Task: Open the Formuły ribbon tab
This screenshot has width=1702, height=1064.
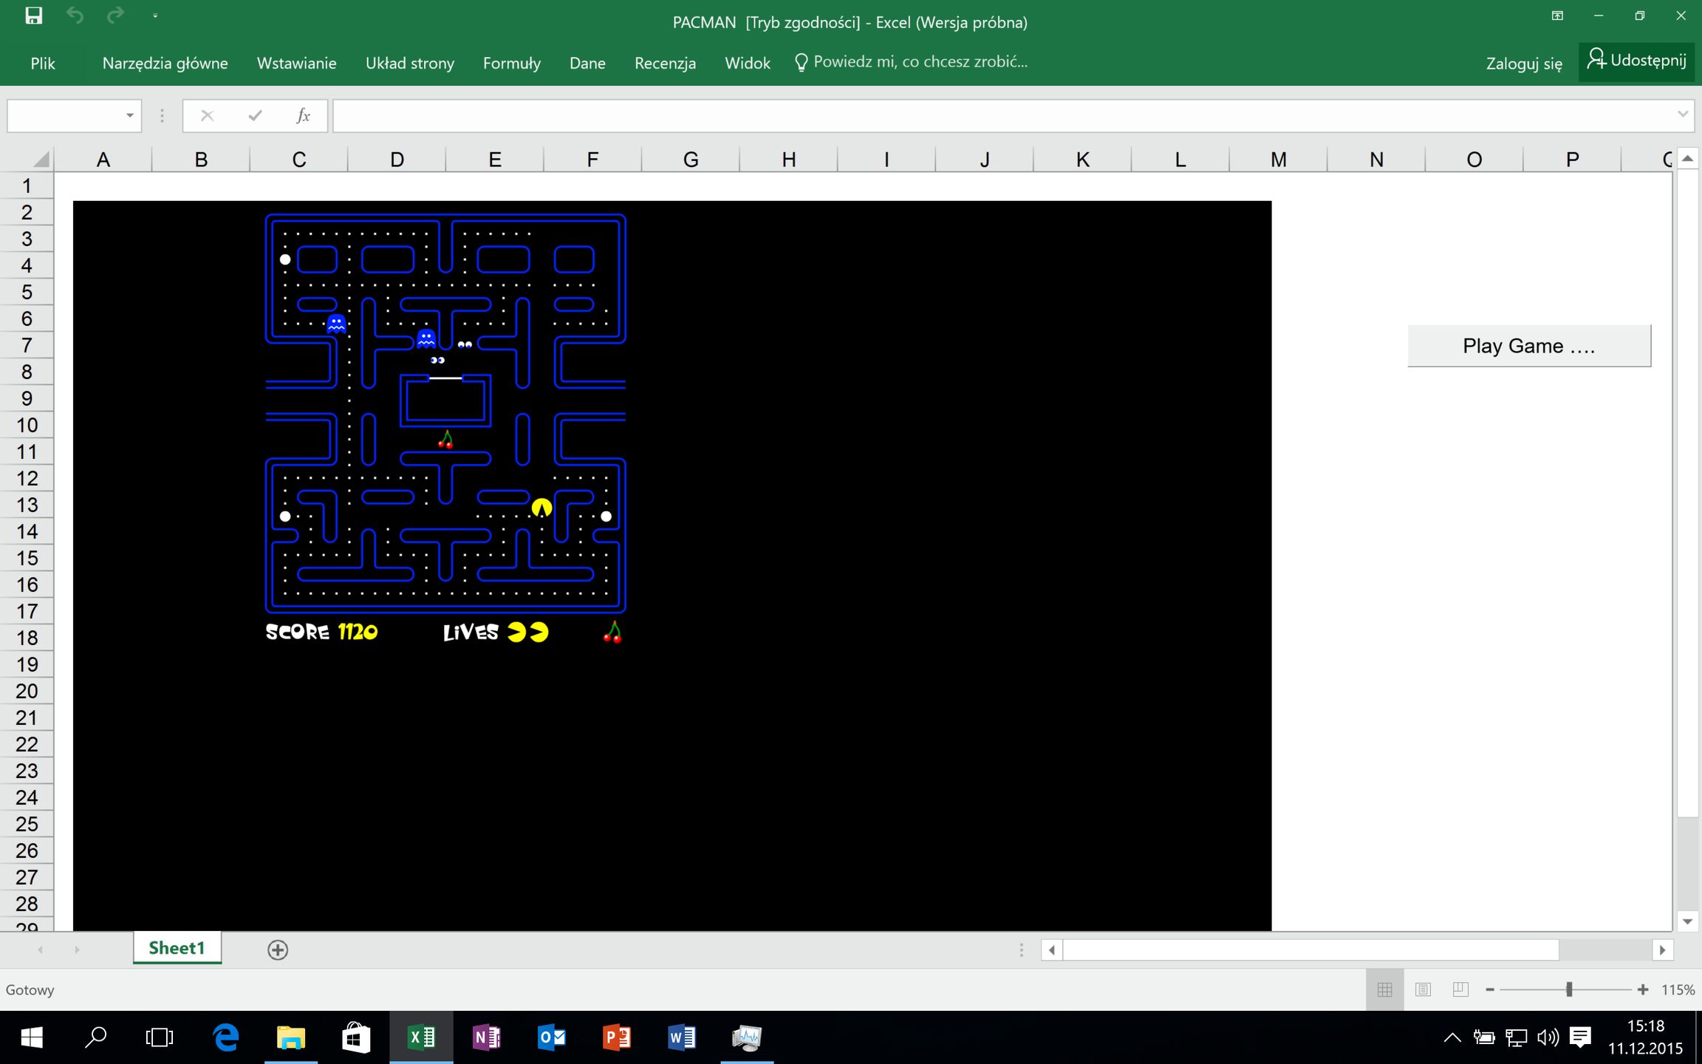Action: 511,64
